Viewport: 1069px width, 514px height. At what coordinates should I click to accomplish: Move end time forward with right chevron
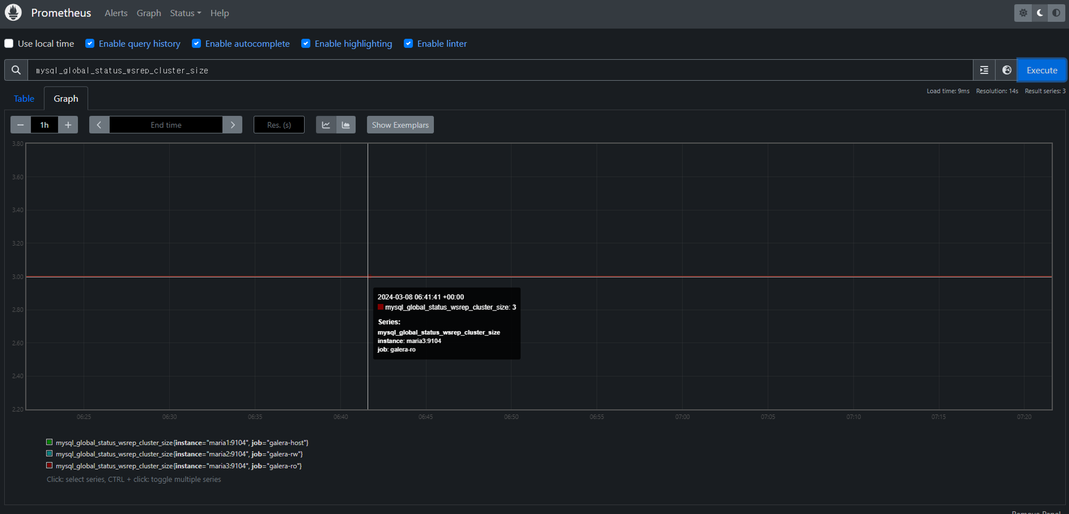coord(233,125)
